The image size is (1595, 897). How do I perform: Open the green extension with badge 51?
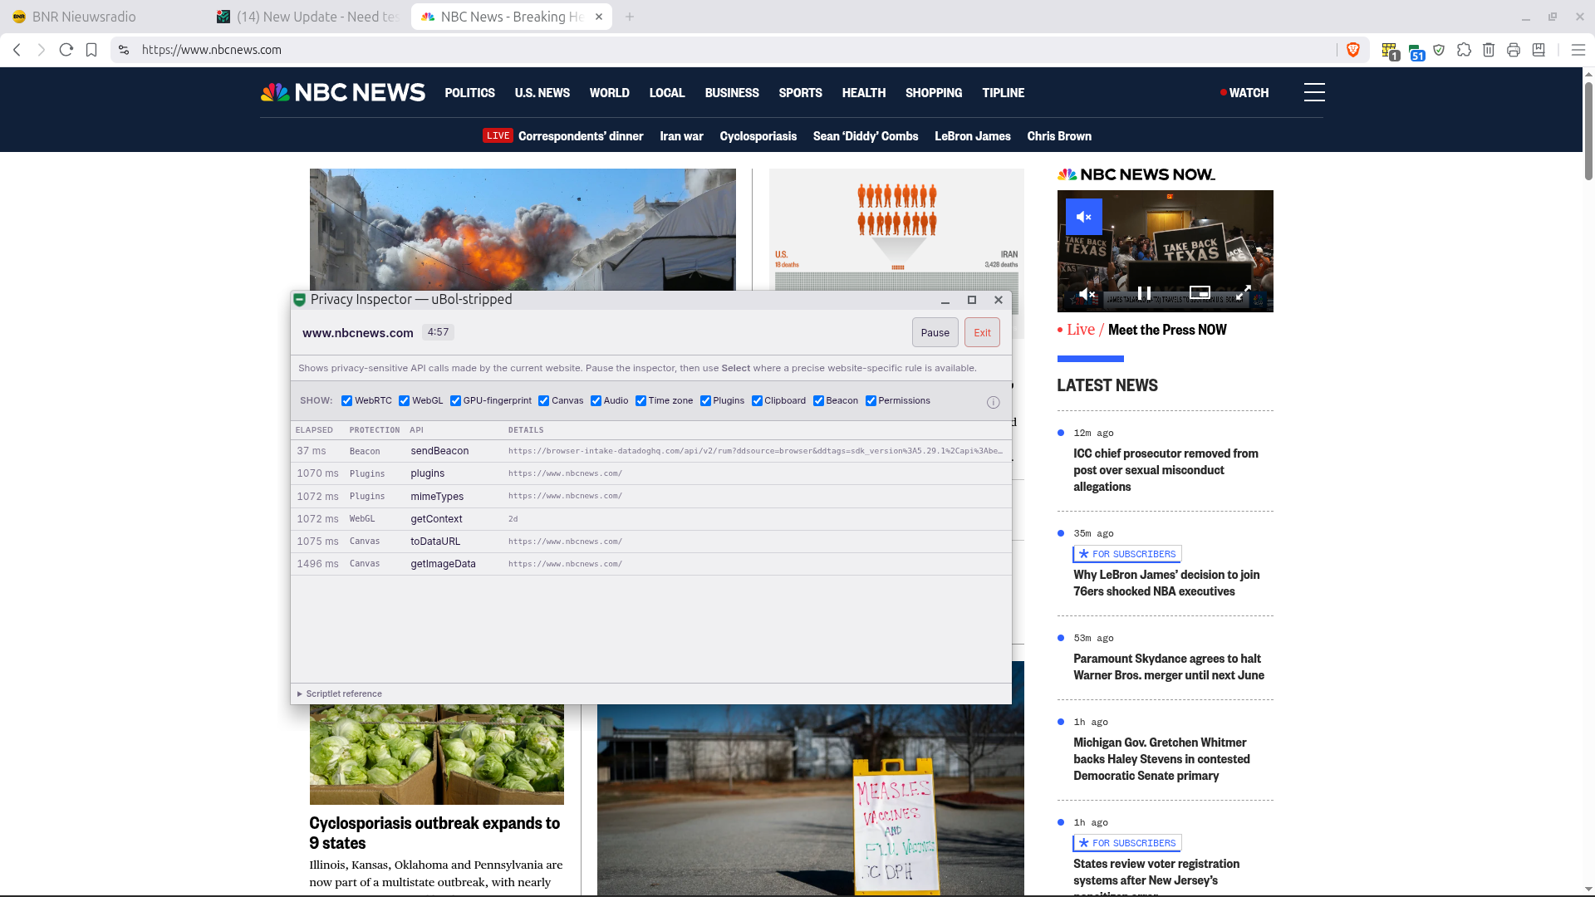pos(1416,51)
